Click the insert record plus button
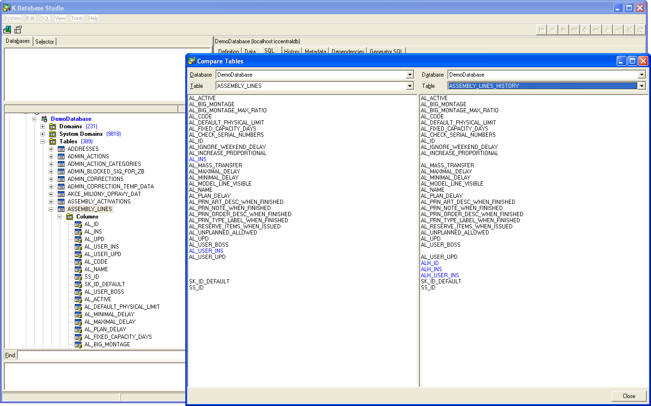This screenshot has width=651, height=406. point(585,30)
